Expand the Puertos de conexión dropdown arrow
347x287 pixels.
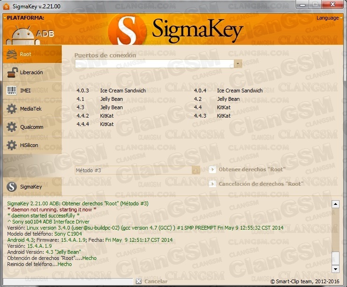(238, 64)
